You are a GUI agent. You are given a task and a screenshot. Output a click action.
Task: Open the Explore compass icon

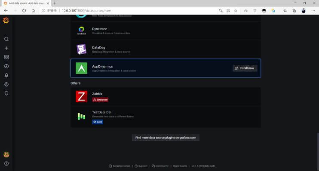click(x=6, y=66)
